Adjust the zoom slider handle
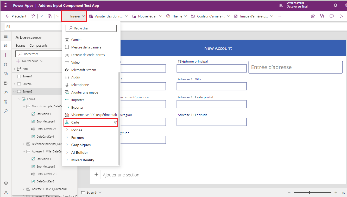Screen dimensions: 347x197 [x=309, y=193]
